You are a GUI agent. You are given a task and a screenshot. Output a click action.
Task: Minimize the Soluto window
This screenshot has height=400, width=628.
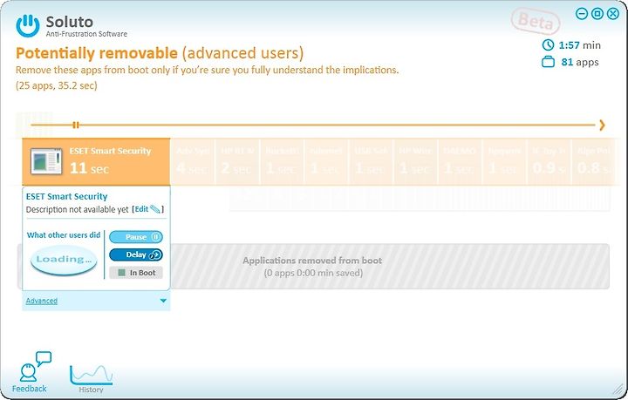pos(582,14)
